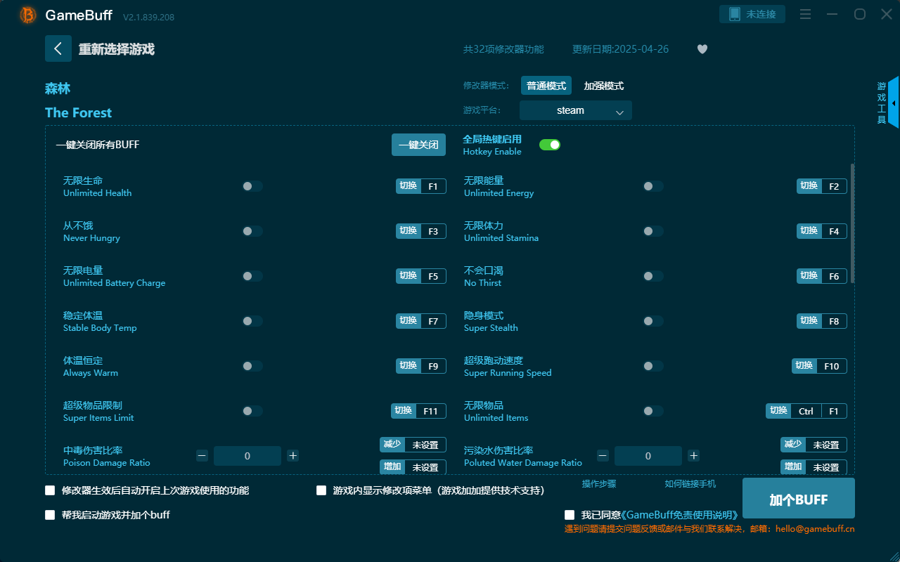
Task: Enable Unlimited Stamina switch
Action: coord(653,231)
